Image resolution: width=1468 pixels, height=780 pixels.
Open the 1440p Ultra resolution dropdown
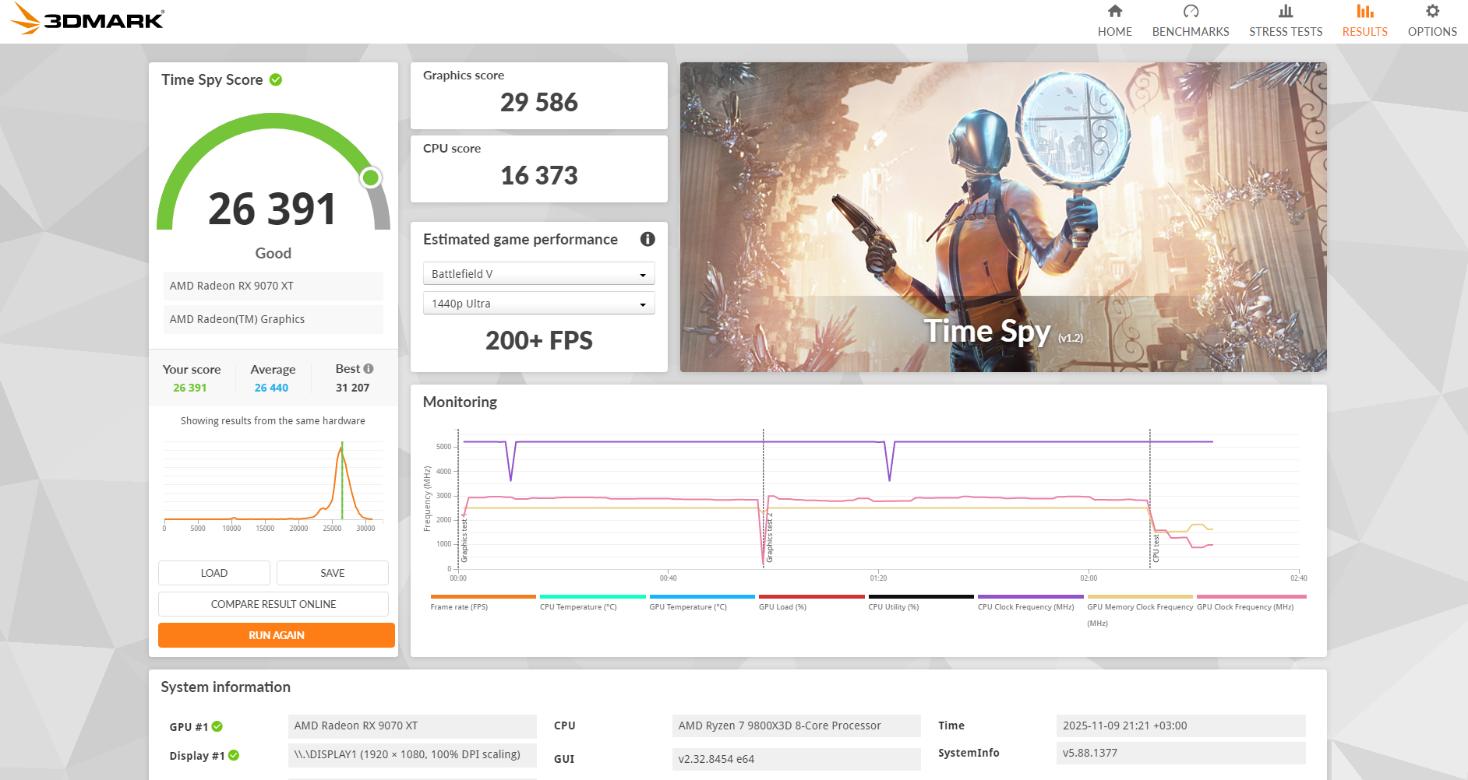(x=538, y=304)
